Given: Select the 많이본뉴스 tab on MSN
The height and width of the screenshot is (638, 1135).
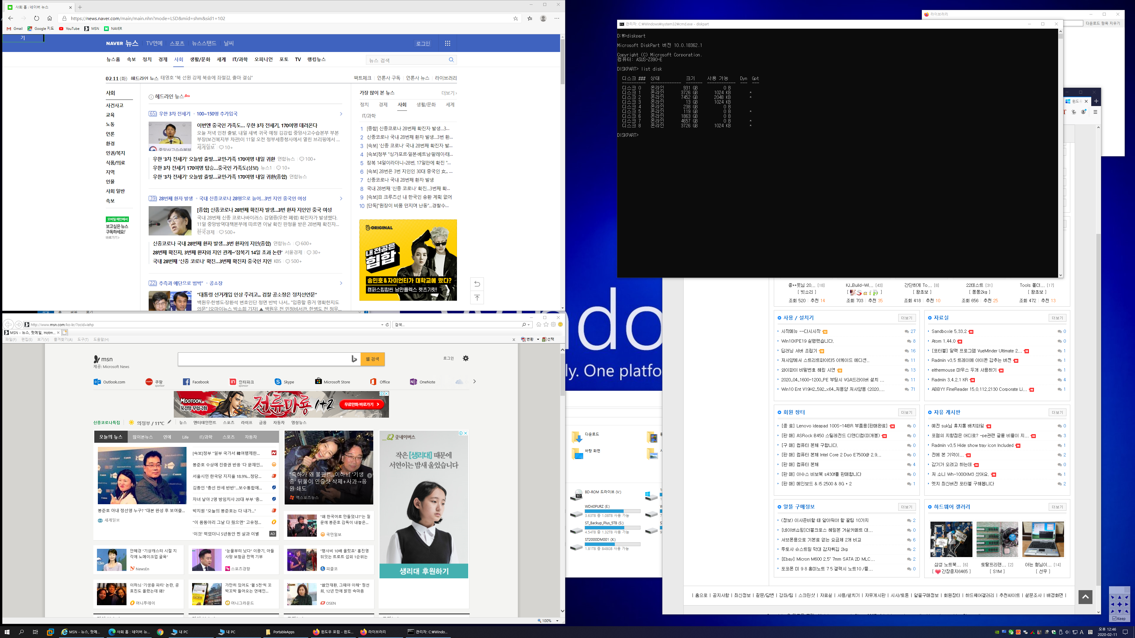Looking at the screenshot, I should 143,437.
